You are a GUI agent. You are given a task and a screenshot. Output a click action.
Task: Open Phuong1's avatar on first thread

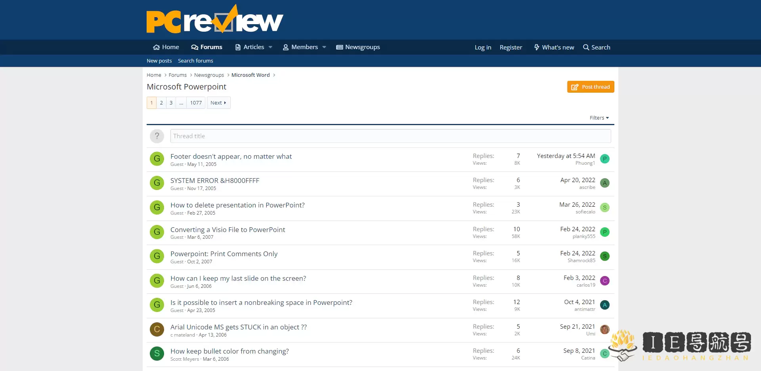click(x=604, y=159)
